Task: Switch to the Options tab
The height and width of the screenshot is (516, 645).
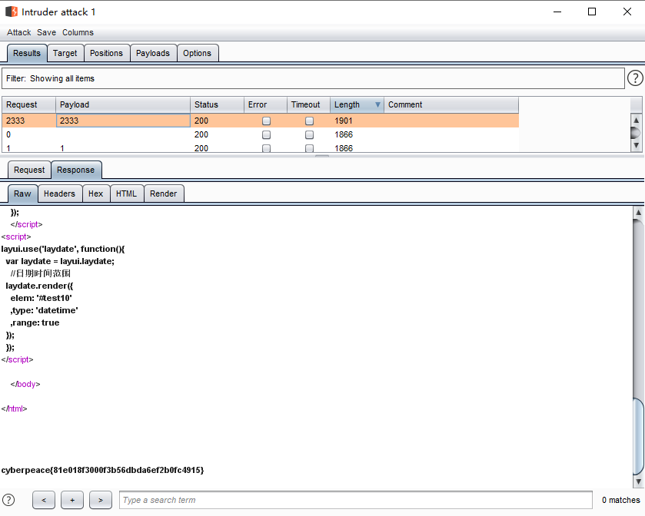Action: [197, 53]
